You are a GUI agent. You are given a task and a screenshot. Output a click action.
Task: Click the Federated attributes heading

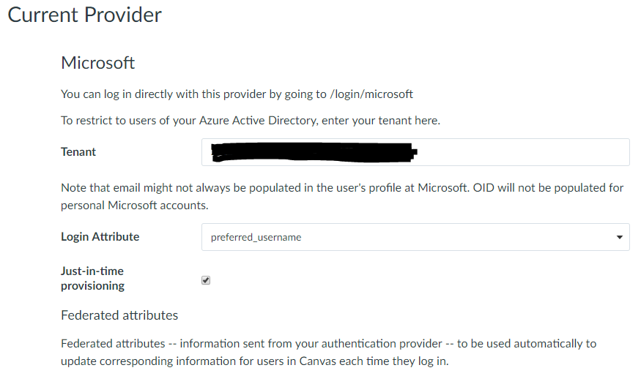(x=119, y=315)
